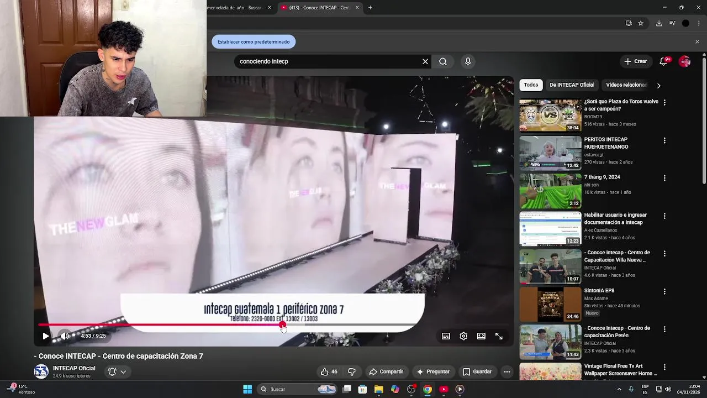This screenshot has width=707, height=398.
Task: Open 'PERITOS INTECAP HUEHUETENANGO' video title
Action: pos(606,143)
